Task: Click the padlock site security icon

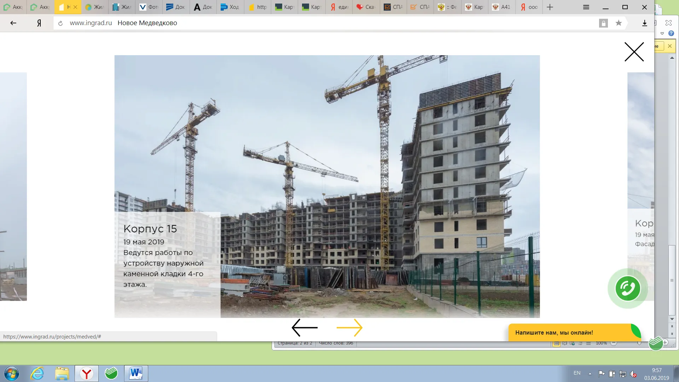Action: tap(603, 23)
